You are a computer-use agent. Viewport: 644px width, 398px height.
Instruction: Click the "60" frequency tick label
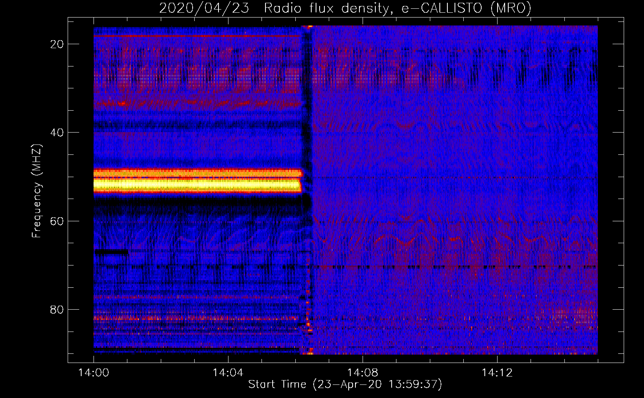[x=57, y=221]
